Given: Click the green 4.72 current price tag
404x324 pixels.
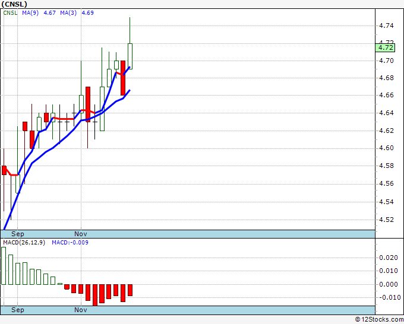Looking at the screenshot, I should pos(386,47).
